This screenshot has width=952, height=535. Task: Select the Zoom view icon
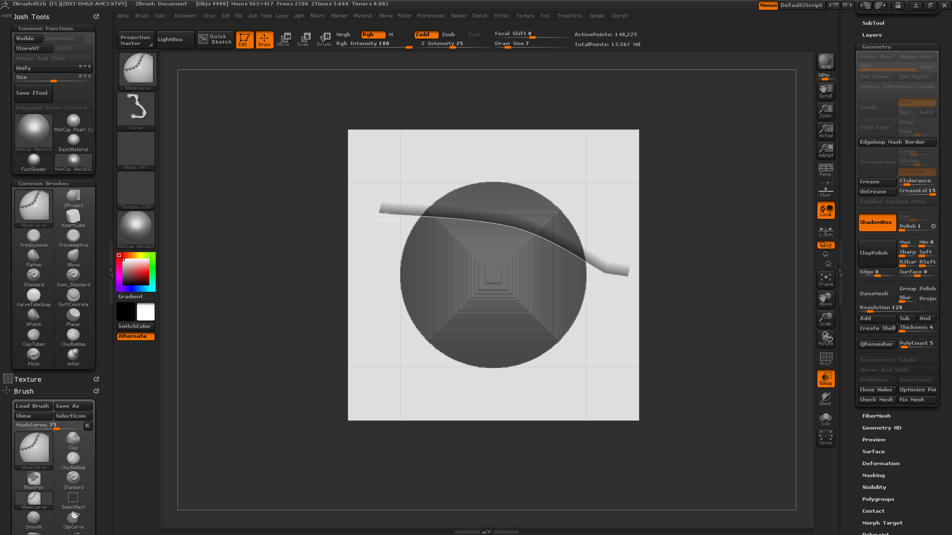826,110
